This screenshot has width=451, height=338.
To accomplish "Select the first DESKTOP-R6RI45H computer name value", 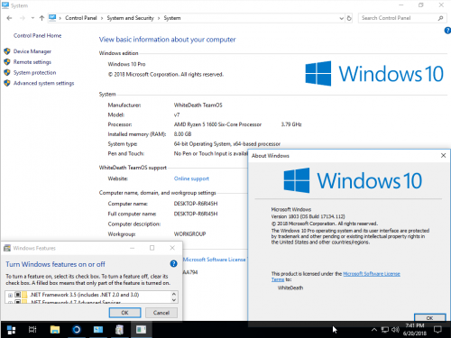I will (x=196, y=204).
